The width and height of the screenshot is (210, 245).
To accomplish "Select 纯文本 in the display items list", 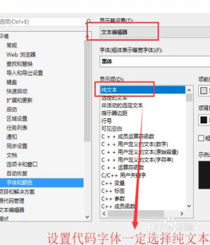I will click(x=143, y=90).
